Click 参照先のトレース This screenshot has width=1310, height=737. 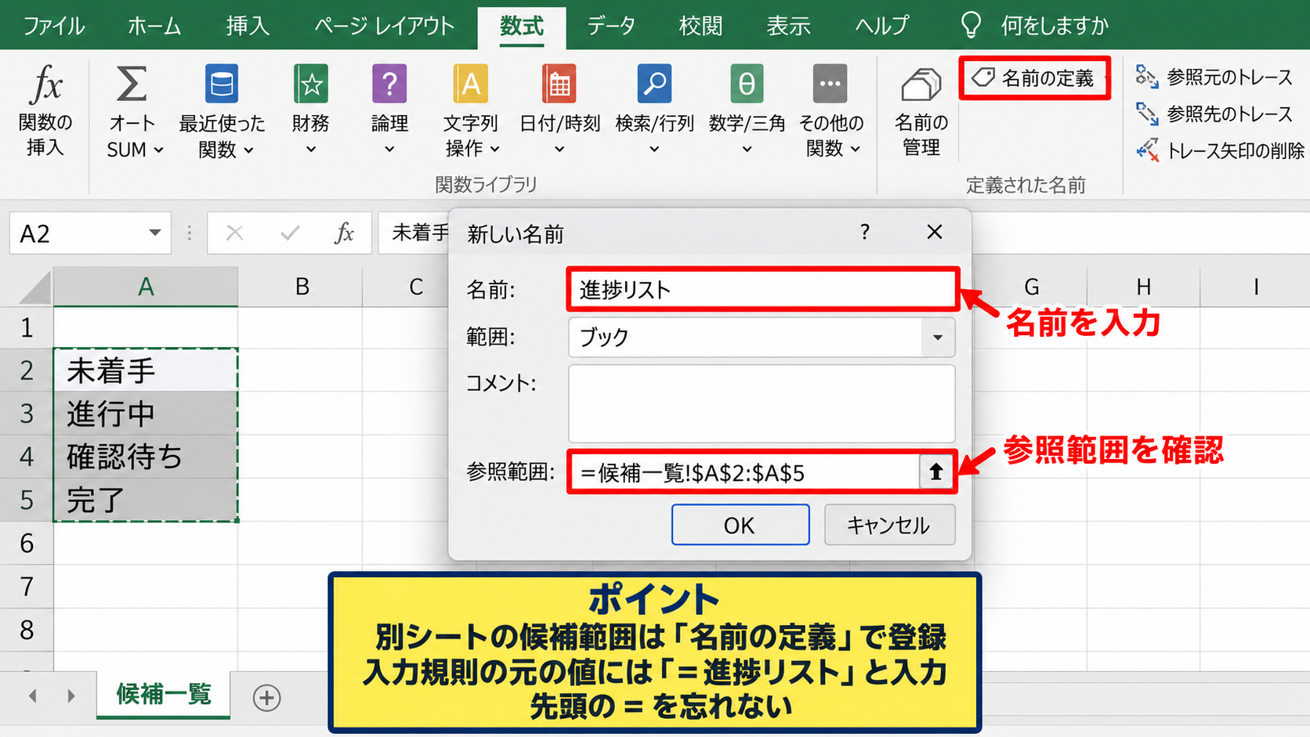point(1214,114)
